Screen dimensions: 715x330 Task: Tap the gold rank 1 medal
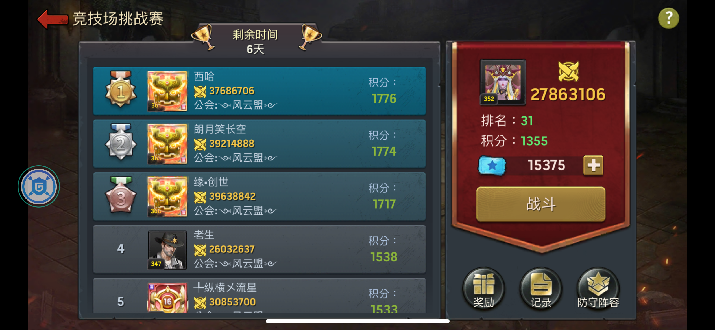point(121,89)
